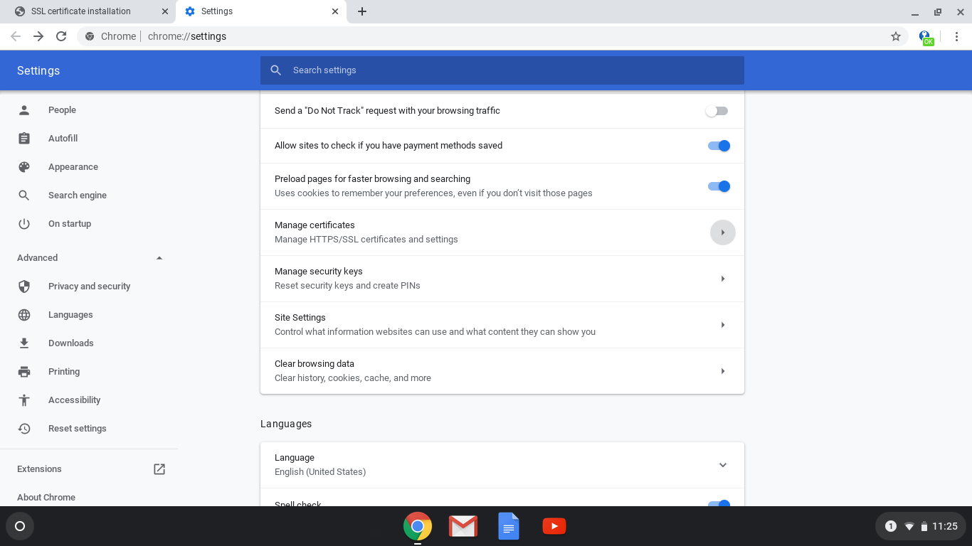
Task: Launch Gmail from the shelf
Action: pyautogui.click(x=463, y=526)
